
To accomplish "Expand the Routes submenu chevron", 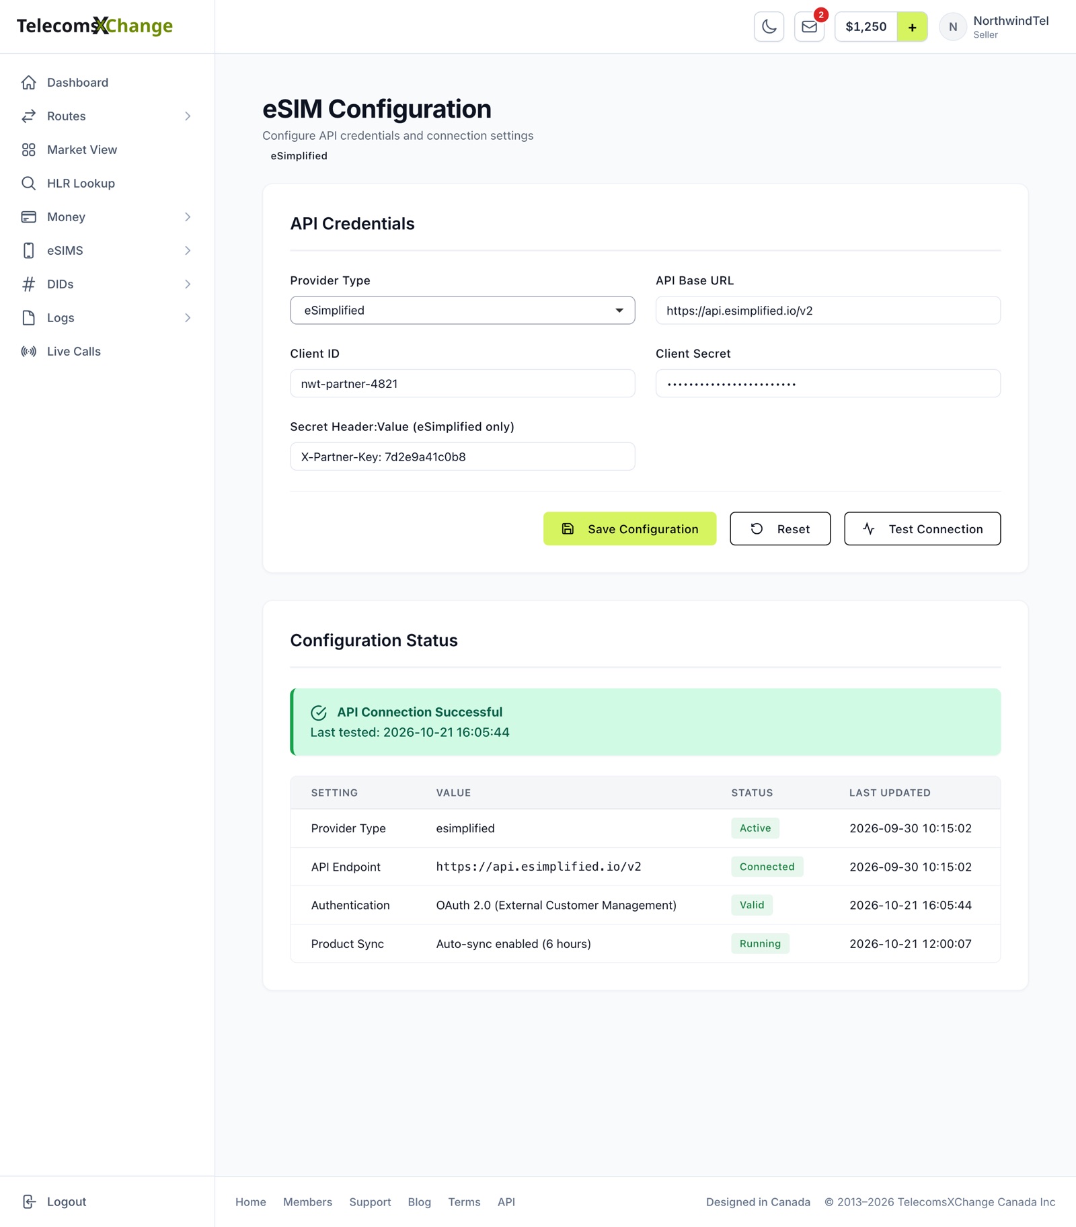I will (x=188, y=116).
